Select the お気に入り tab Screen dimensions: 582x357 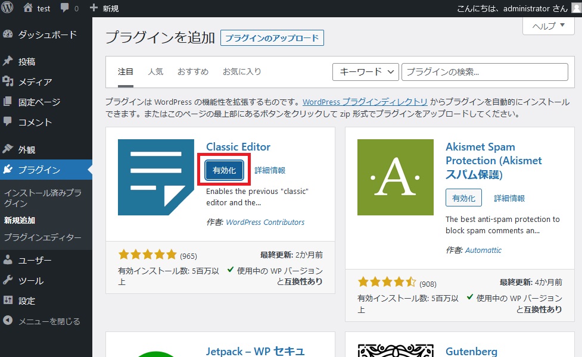pos(242,71)
